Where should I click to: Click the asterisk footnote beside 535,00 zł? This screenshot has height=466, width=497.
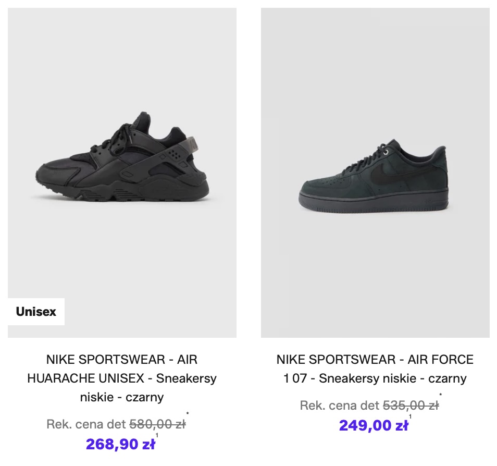pos(441,396)
